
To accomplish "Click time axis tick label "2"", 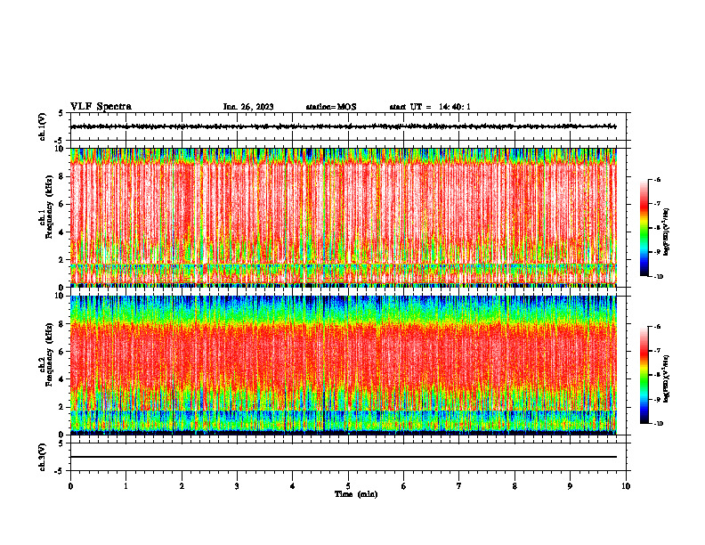I will tap(182, 486).
